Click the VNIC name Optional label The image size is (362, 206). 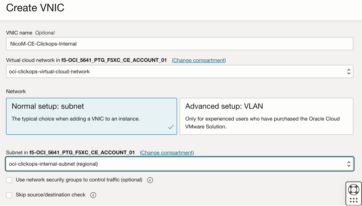coord(30,33)
